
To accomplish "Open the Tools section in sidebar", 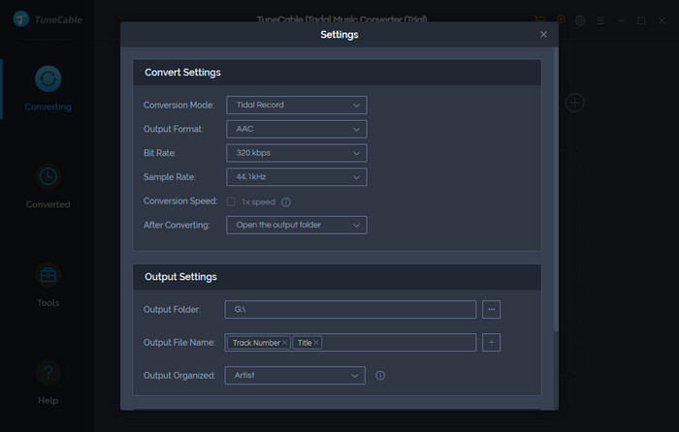I will click(x=48, y=285).
